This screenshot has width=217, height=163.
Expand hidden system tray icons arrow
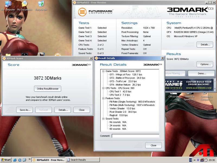tap(195, 160)
